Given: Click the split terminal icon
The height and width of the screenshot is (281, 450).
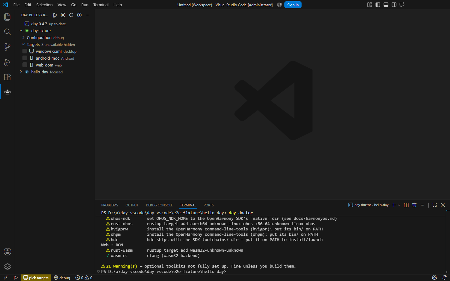Looking at the screenshot, I should point(406,205).
